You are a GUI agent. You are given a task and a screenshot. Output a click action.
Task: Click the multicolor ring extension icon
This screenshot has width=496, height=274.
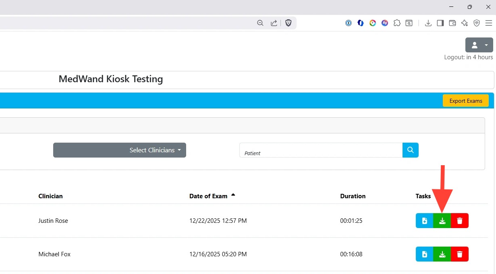(x=373, y=23)
